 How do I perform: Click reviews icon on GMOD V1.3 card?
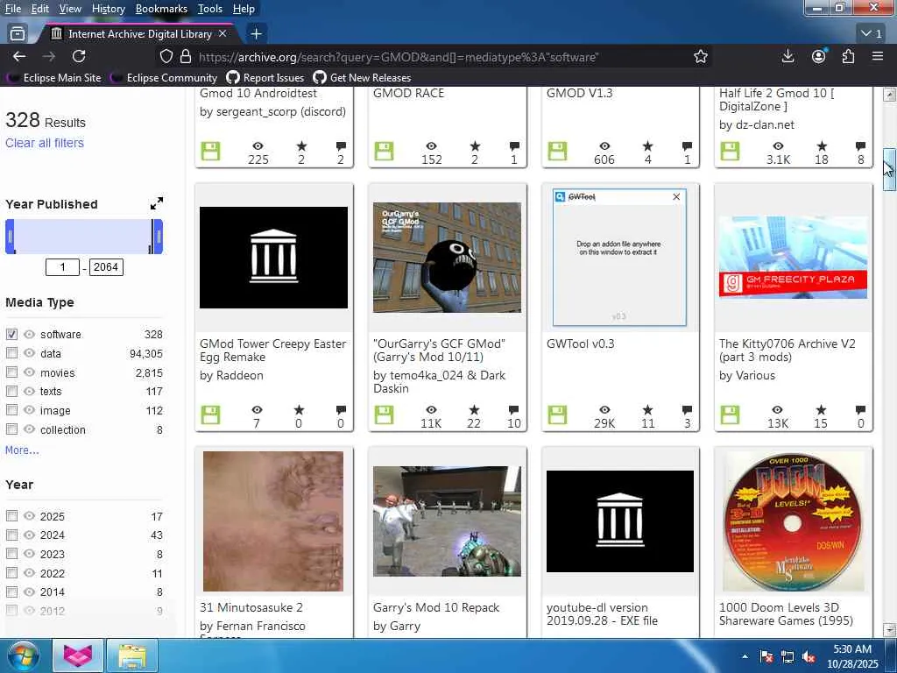[x=687, y=146]
